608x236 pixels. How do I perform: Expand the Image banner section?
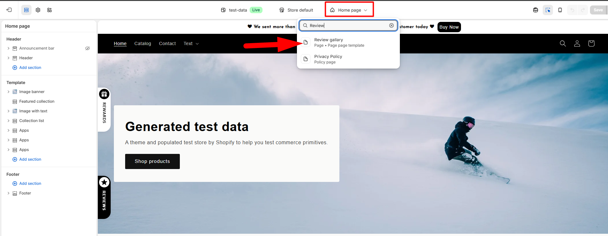8,92
